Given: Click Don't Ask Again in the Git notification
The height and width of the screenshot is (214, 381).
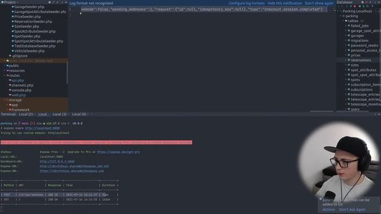Looking at the screenshot, I should (352, 210).
